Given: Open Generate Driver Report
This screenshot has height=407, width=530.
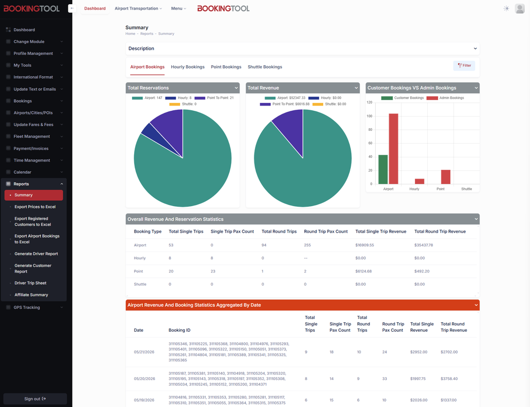Looking at the screenshot, I should (36, 254).
